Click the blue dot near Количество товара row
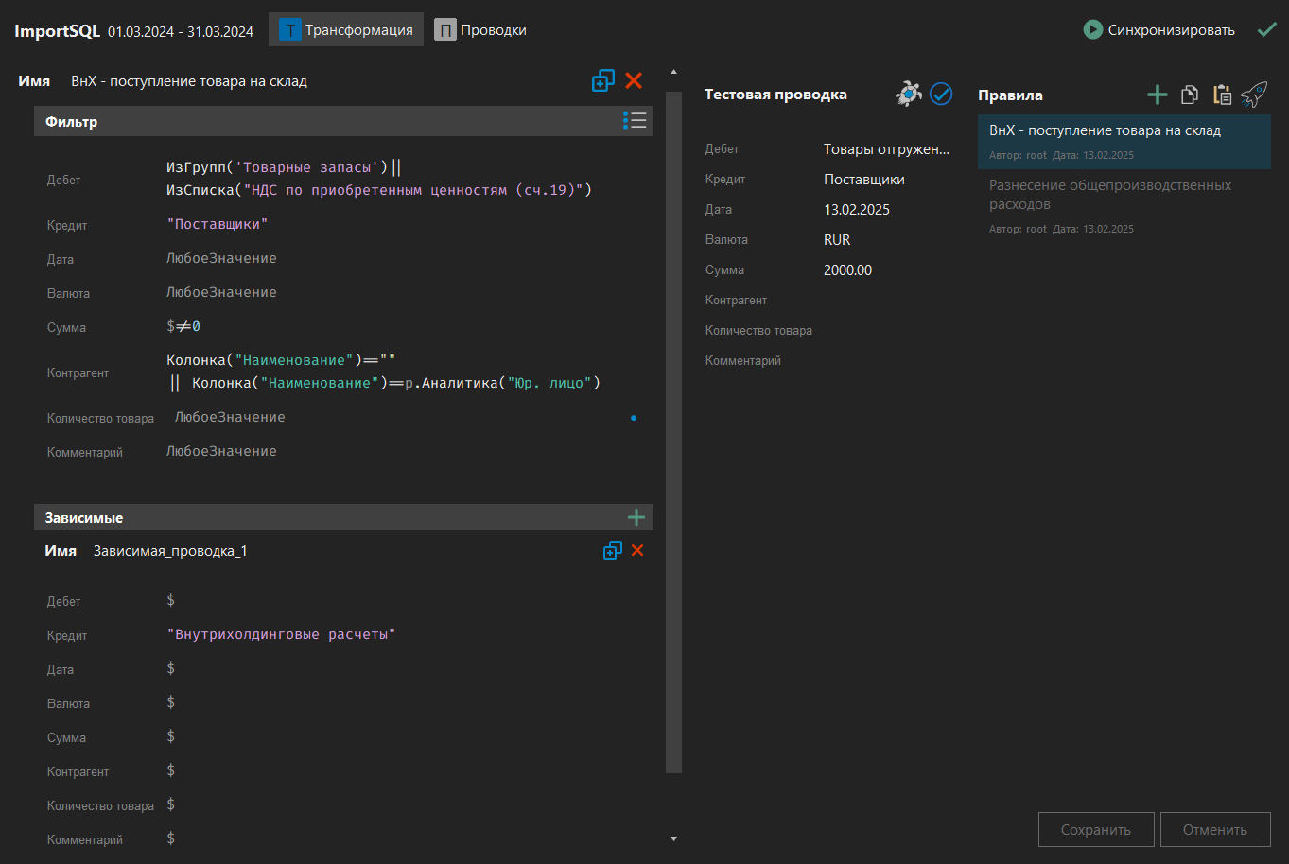 [633, 417]
